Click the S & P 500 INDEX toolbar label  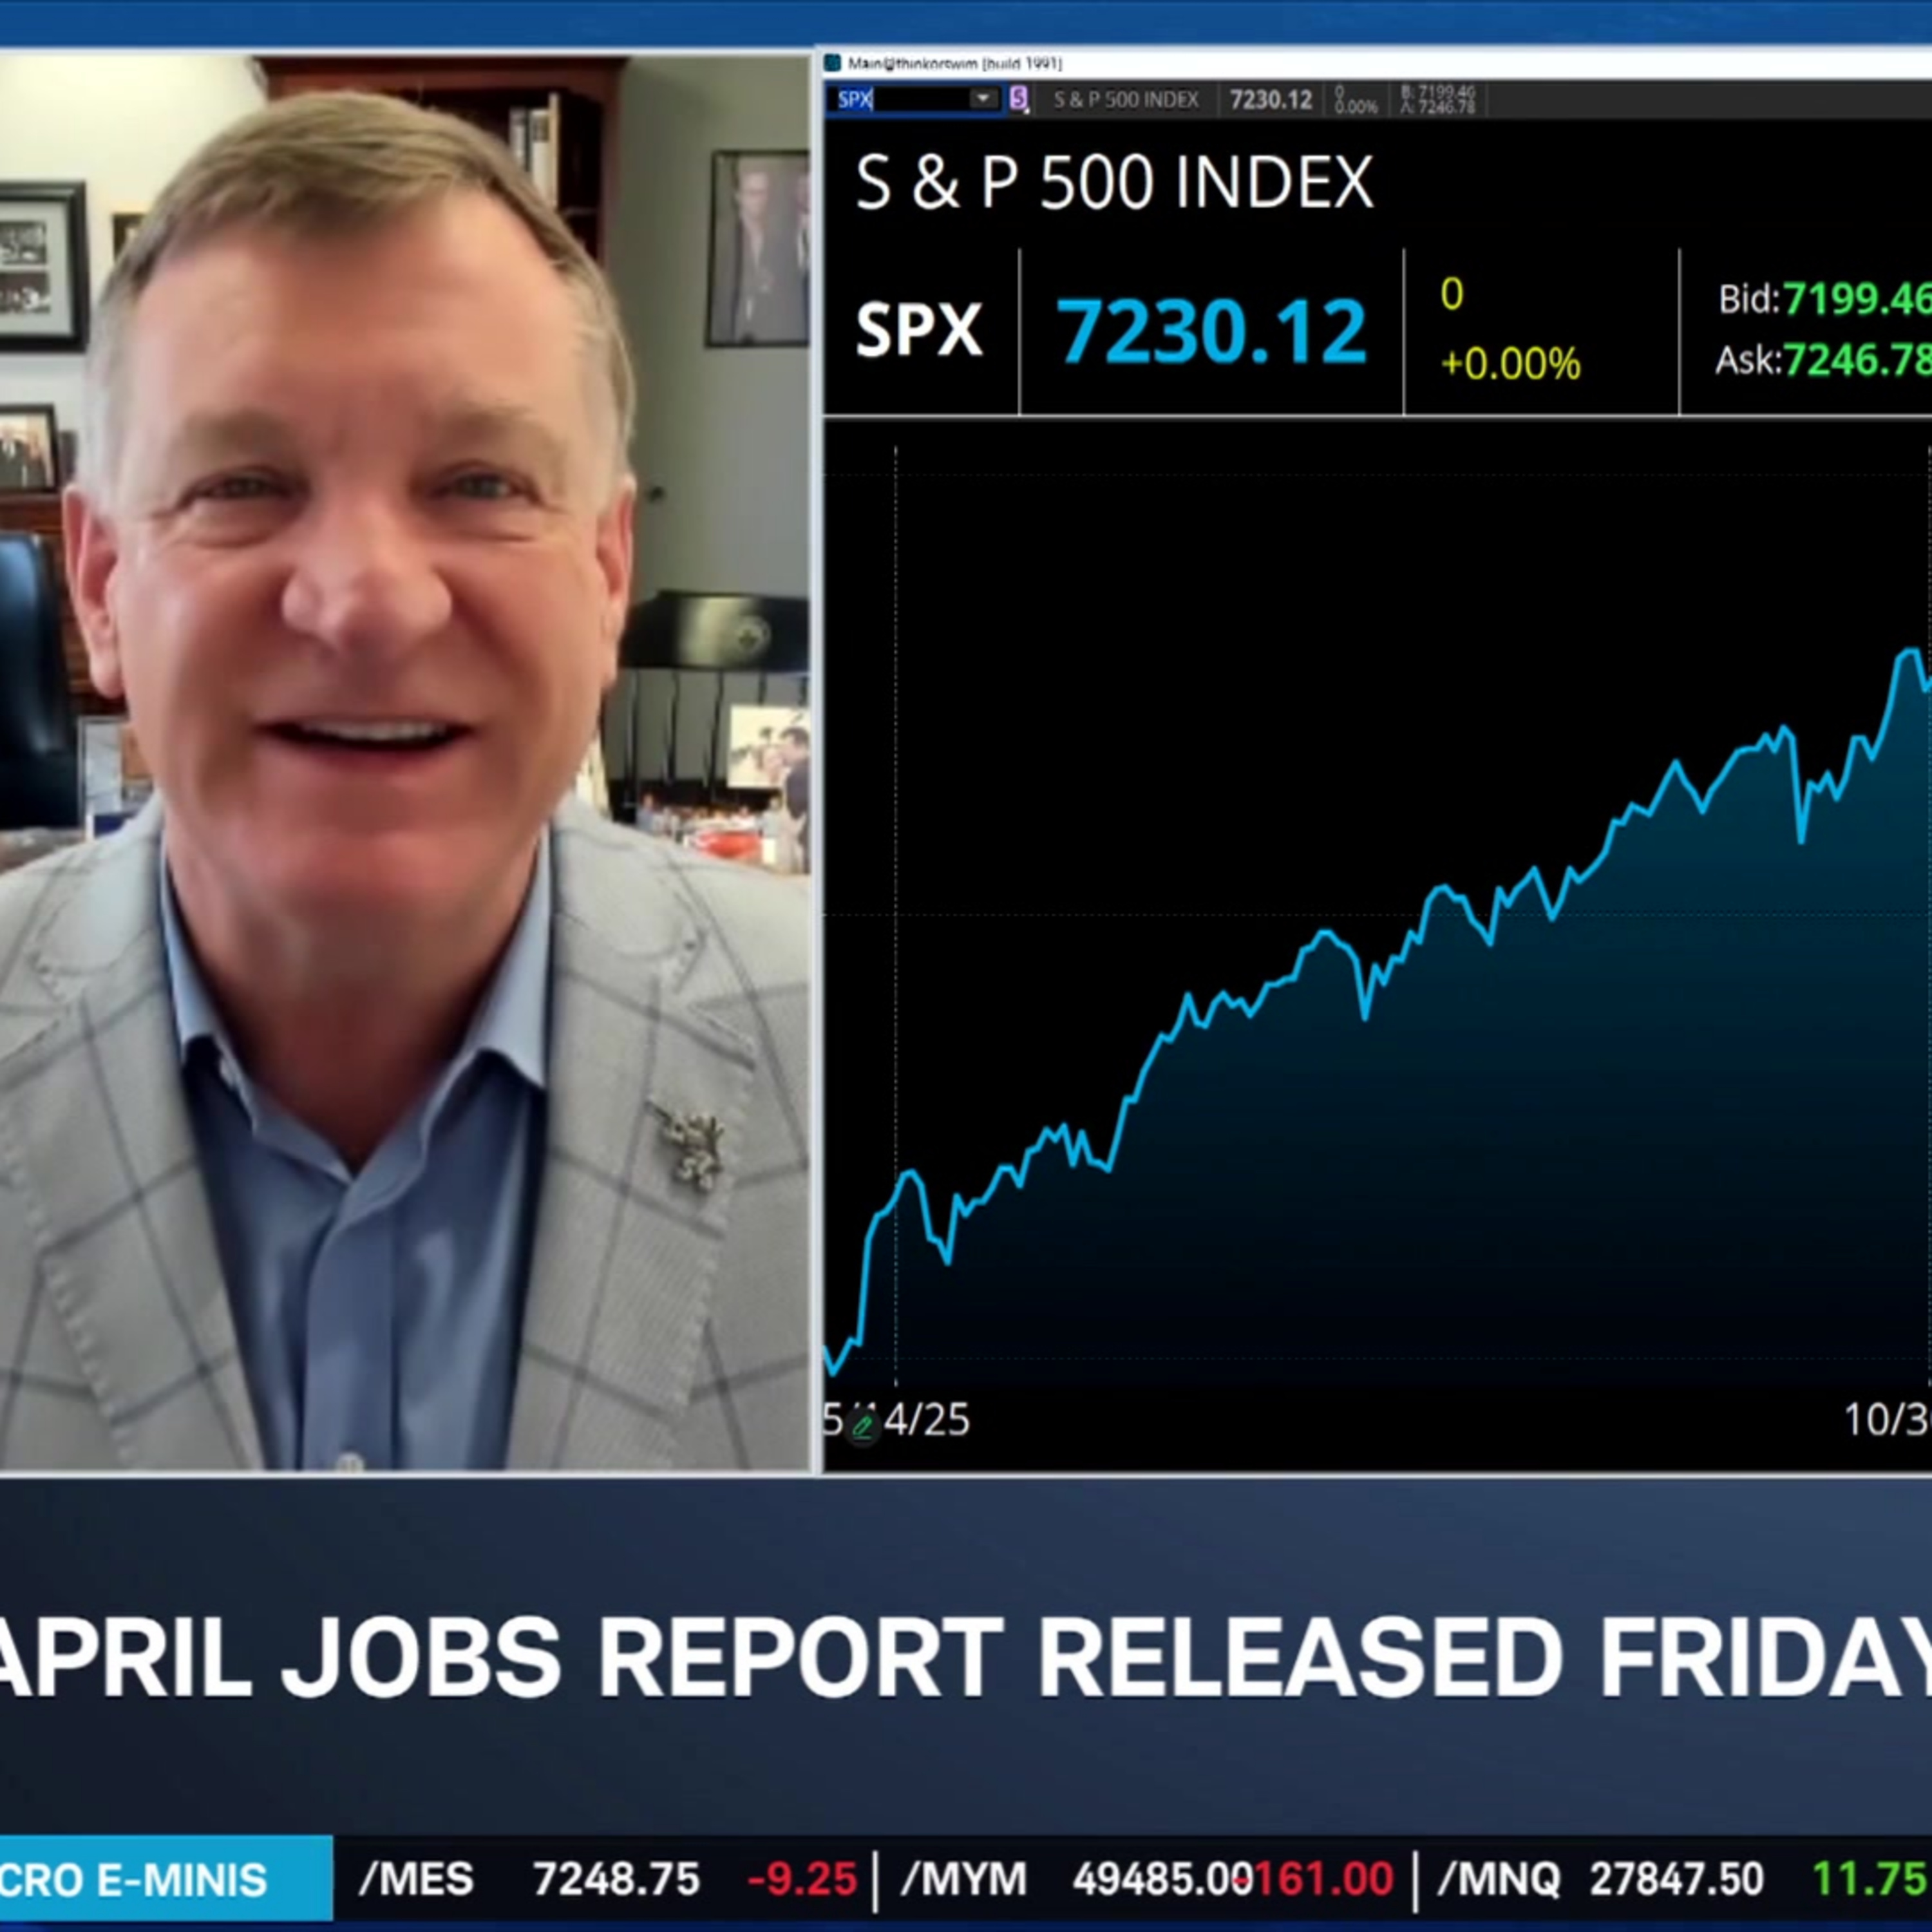coord(1125,100)
